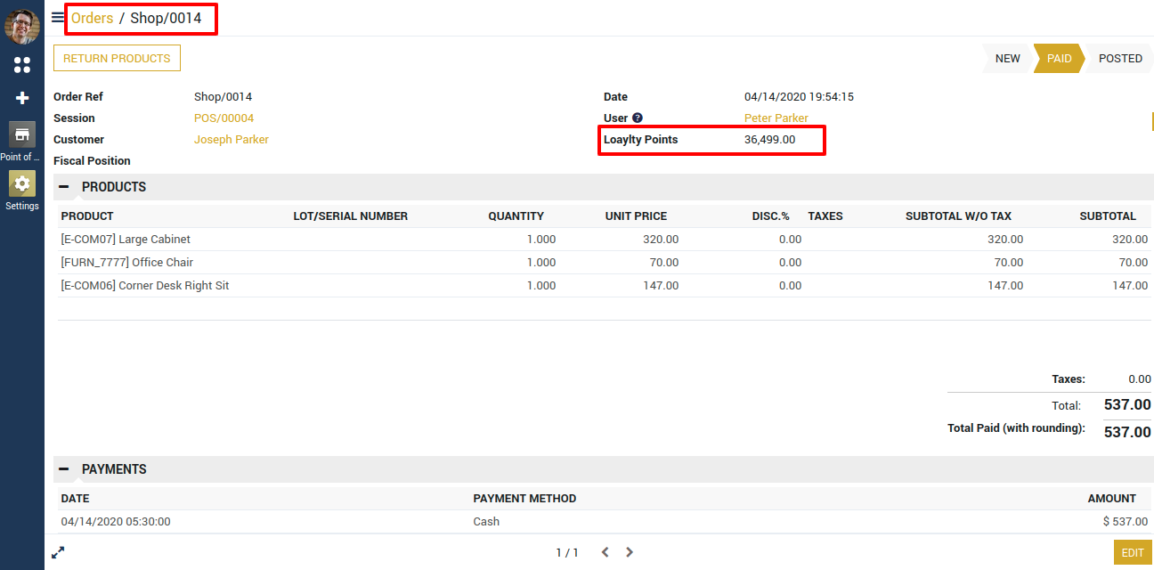The height and width of the screenshot is (570, 1154).
Task: Click the User field help icon
Action: pyautogui.click(x=638, y=118)
